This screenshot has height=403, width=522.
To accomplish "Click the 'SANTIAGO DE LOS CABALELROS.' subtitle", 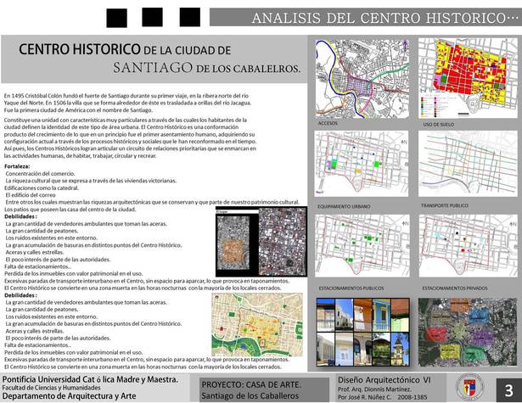I will click(206, 68).
